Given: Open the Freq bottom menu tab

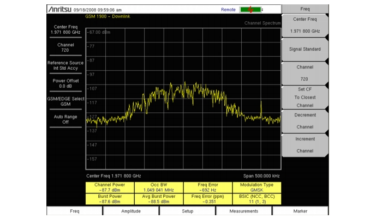Looking at the screenshot, I should (x=75, y=211).
